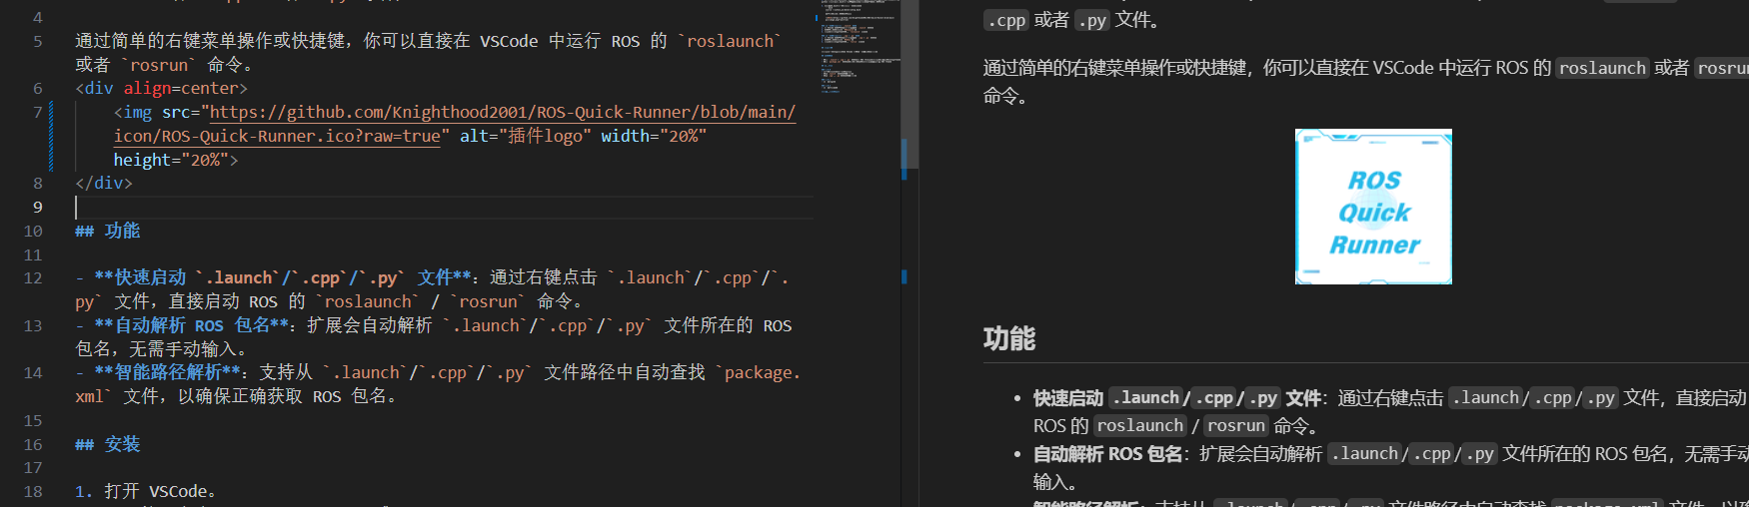1749x507 pixels.
Task: Click the editor minimap overview
Action: [861, 50]
